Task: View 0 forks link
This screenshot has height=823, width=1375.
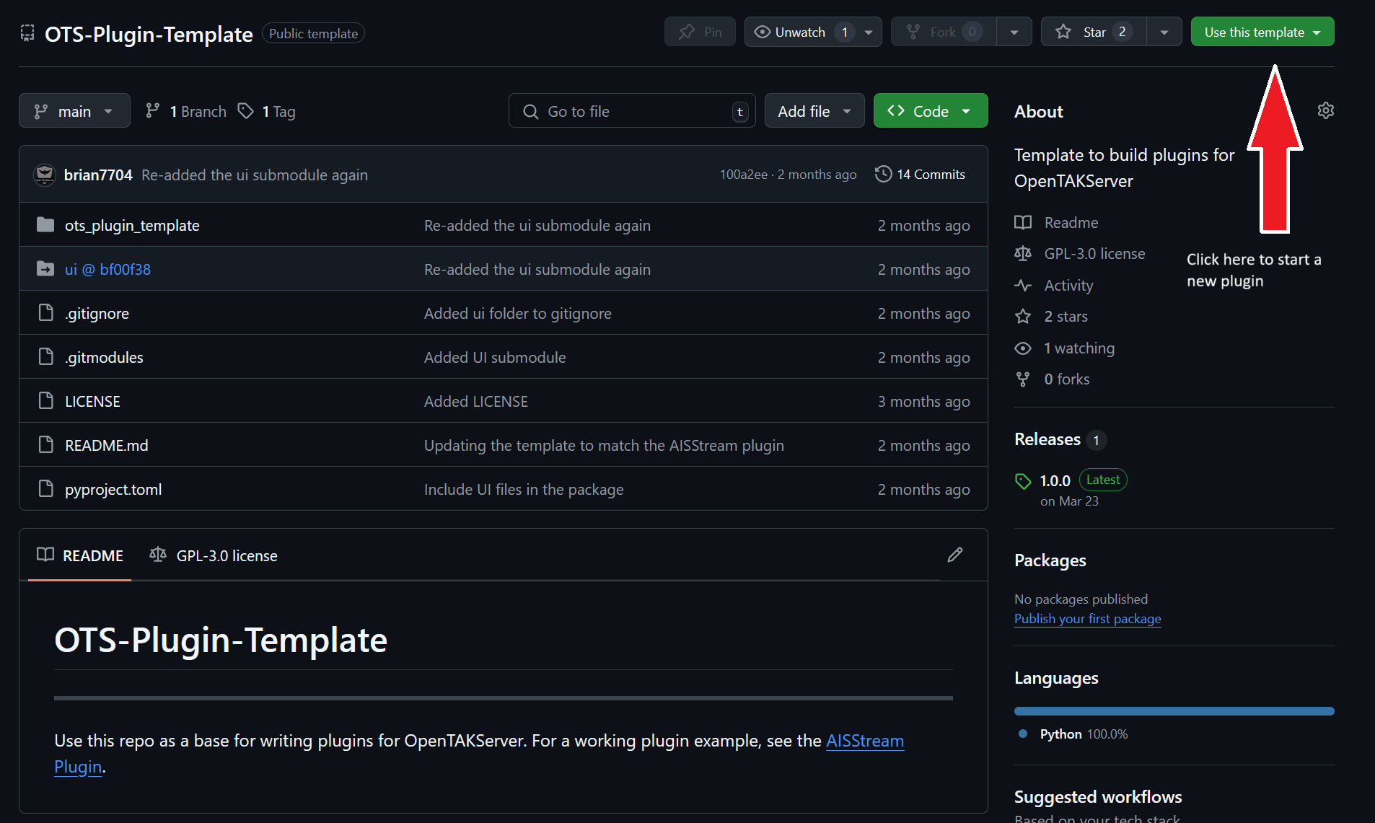Action: (x=1053, y=379)
